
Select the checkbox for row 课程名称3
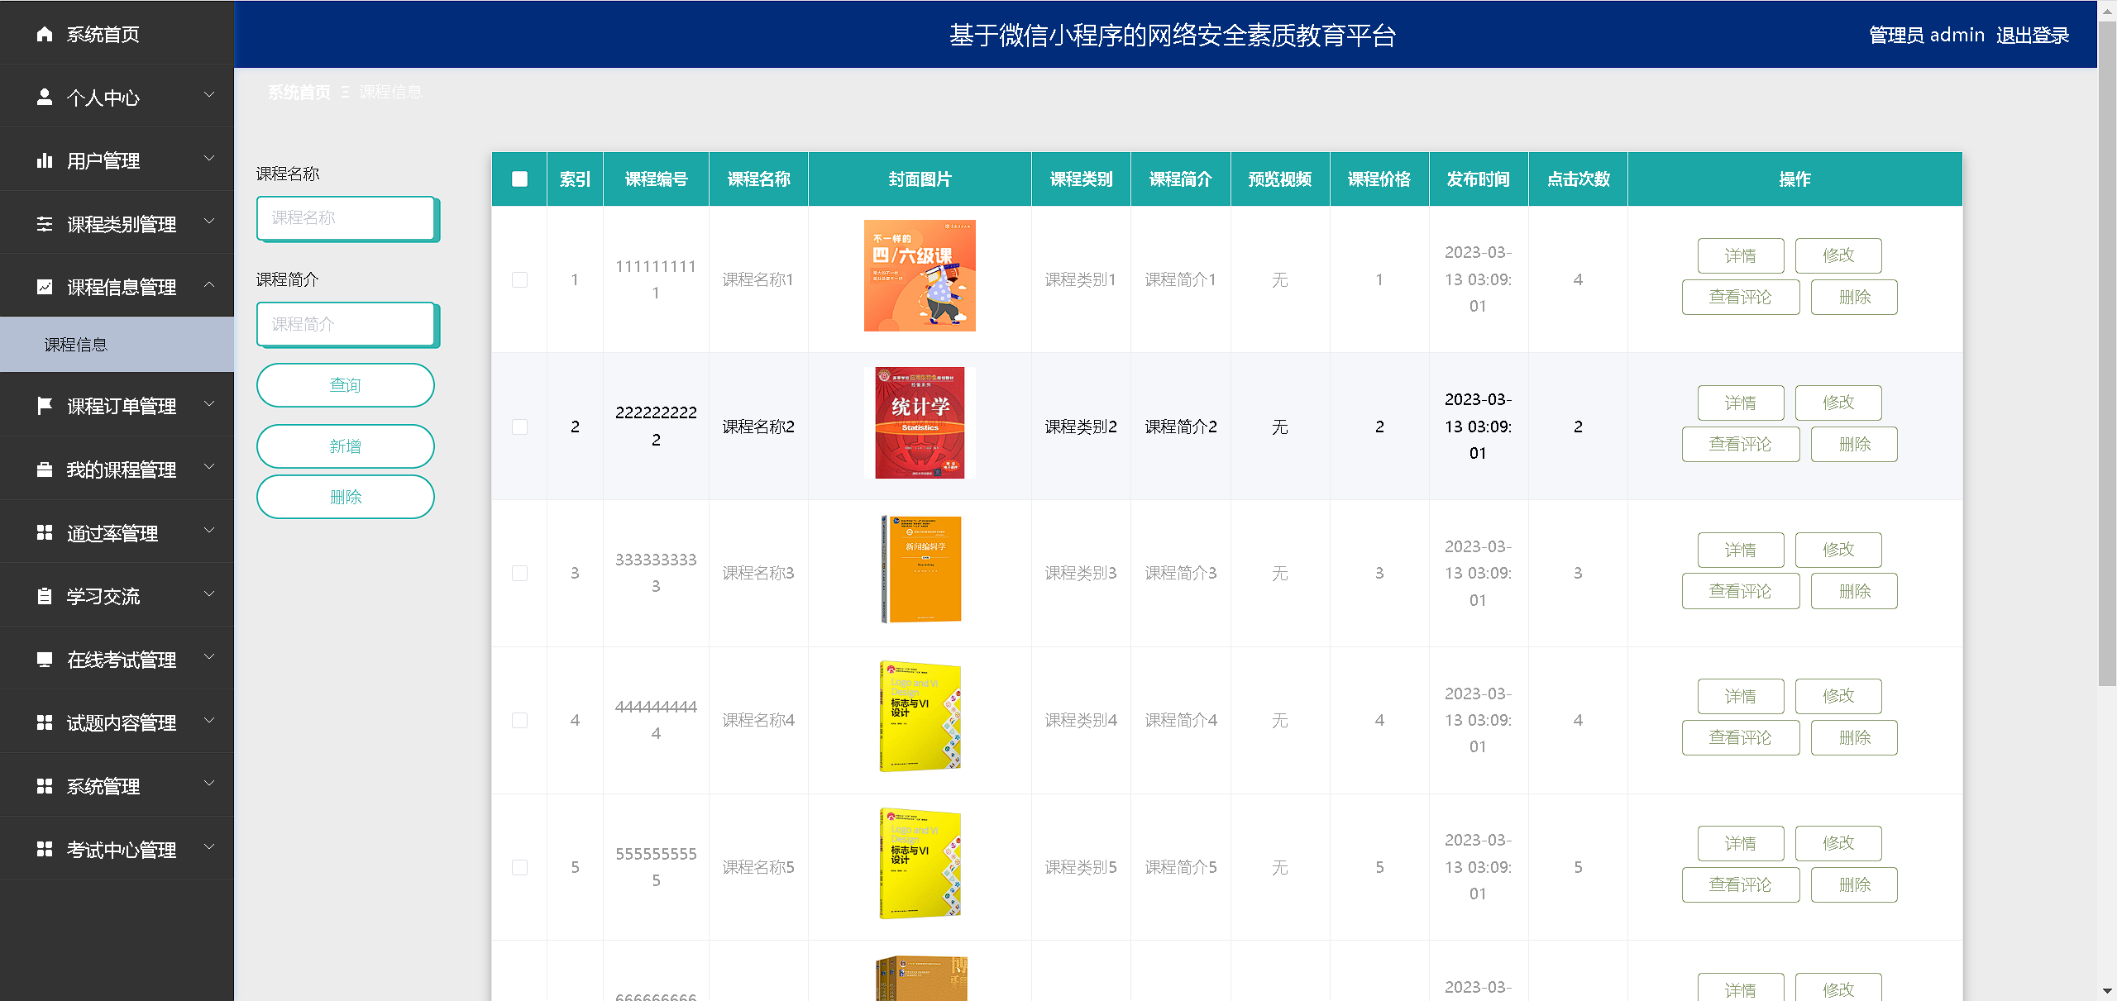519,573
